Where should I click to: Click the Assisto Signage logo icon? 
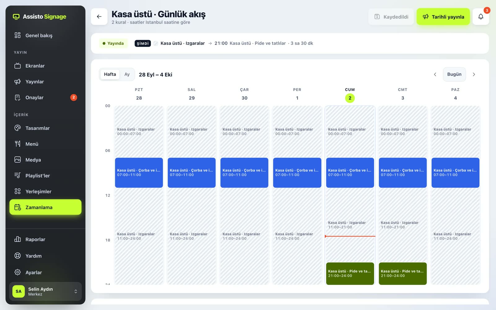16,17
